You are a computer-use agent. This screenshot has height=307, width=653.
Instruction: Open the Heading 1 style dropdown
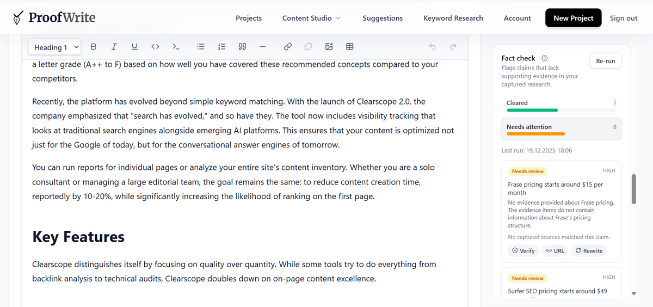click(x=55, y=47)
